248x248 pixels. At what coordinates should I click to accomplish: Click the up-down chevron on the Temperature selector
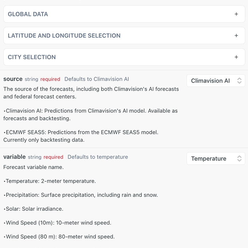(239, 159)
